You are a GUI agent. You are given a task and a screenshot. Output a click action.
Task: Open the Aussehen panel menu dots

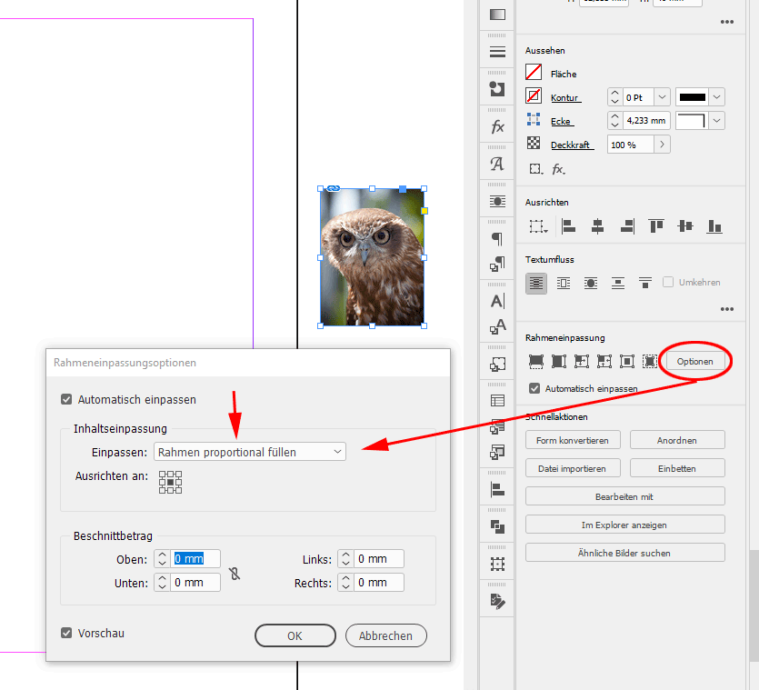(727, 22)
